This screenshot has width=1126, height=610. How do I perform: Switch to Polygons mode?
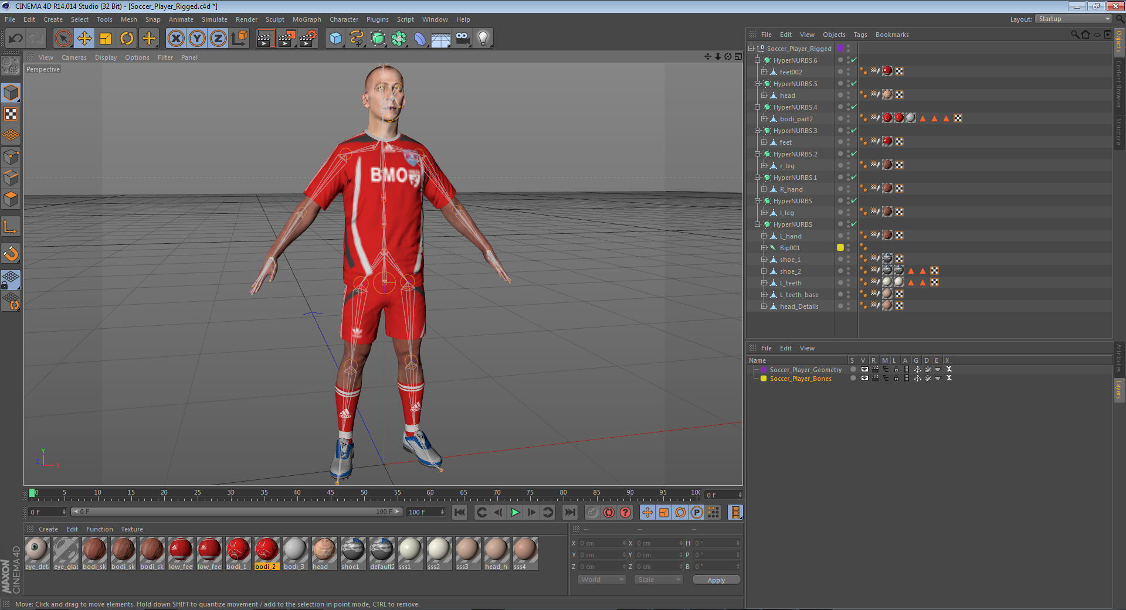(x=11, y=199)
